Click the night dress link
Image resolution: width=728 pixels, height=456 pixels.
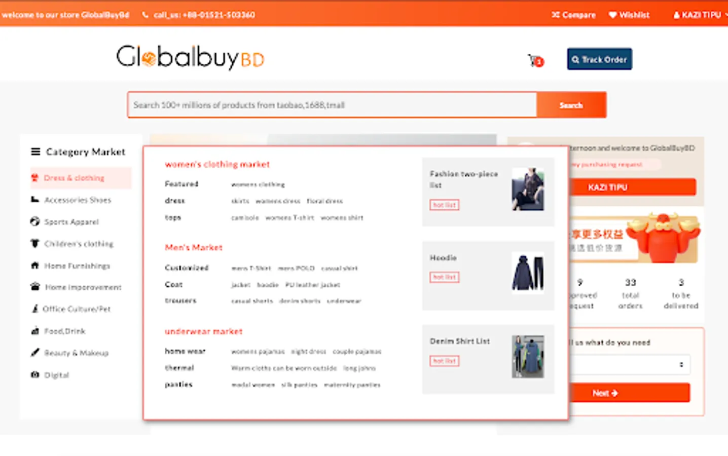[308, 352]
